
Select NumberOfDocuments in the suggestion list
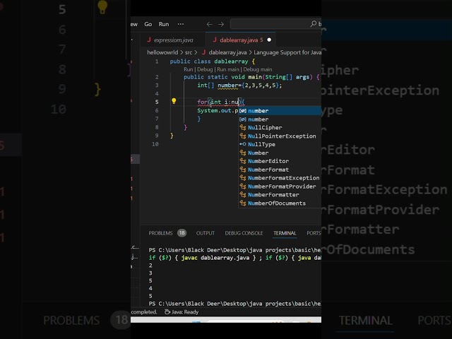pos(280,203)
